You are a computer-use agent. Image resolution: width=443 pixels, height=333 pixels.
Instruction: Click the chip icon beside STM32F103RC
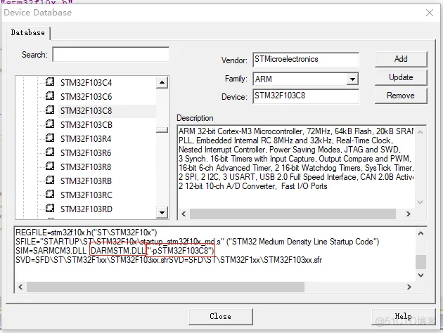[x=50, y=194]
